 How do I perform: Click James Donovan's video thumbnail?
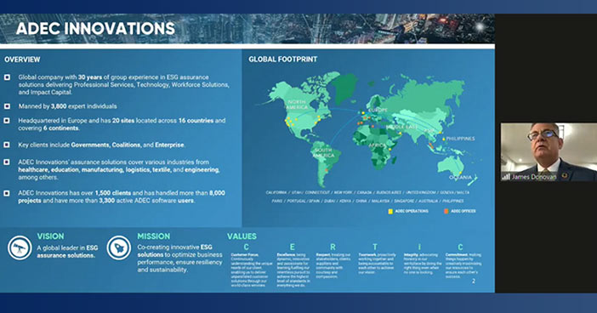(549, 152)
